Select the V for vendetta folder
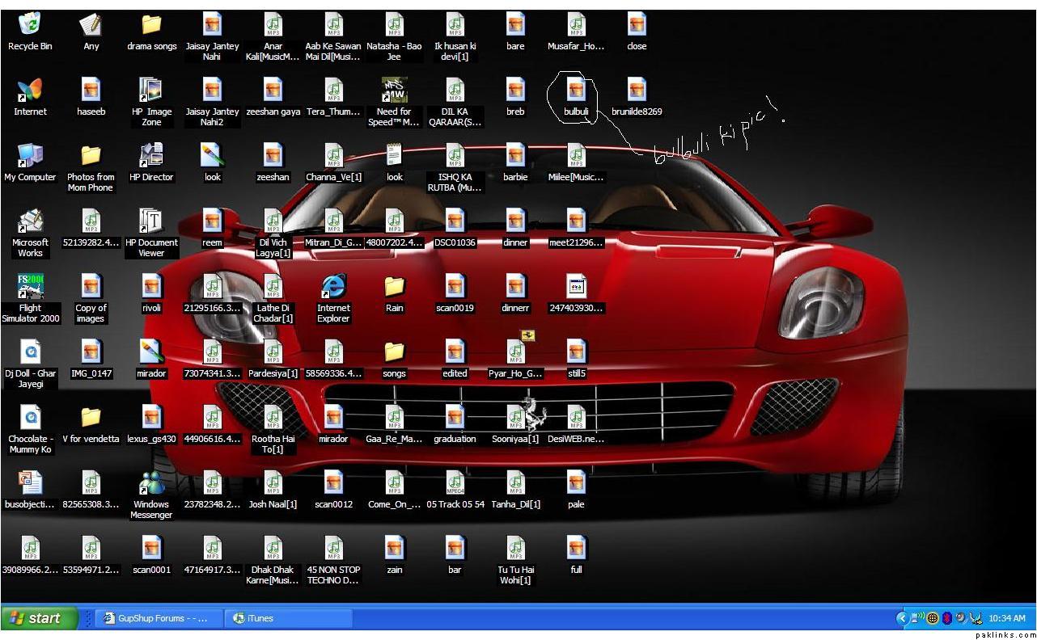The image size is (1037, 640). tap(91, 418)
